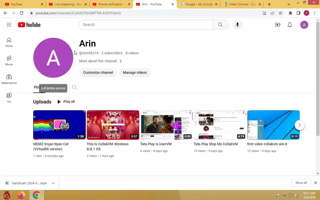Image resolution: width=320 pixels, height=200 pixels.
Task: Click the first video collabvm win 8 title
Action: [267, 144]
